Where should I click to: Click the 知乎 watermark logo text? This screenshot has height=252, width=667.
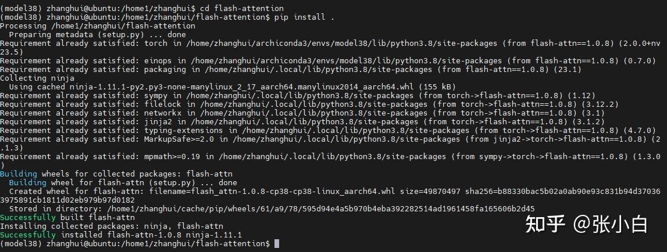click(x=545, y=224)
